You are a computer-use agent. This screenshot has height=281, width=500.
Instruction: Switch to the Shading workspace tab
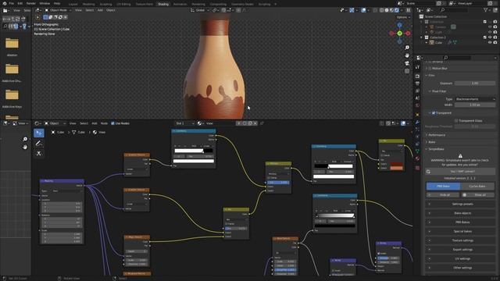click(x=163, y=4)
